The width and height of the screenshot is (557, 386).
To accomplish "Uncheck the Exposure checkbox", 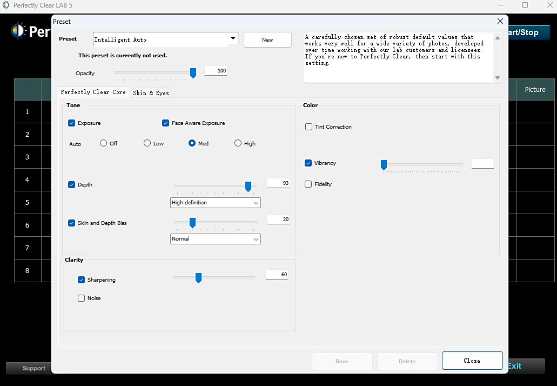I will (71, 123).
